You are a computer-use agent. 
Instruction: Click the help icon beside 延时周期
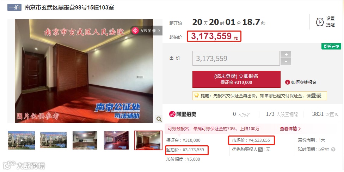click(333, 150)
